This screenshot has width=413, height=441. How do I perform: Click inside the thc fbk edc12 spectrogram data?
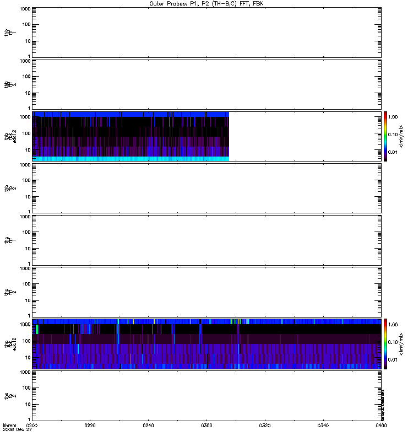coord(206,344)
